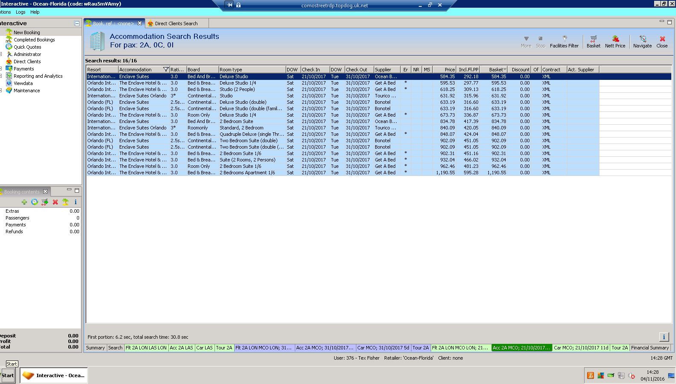Select the Studio (2 People) row

[x=343, y=89]
